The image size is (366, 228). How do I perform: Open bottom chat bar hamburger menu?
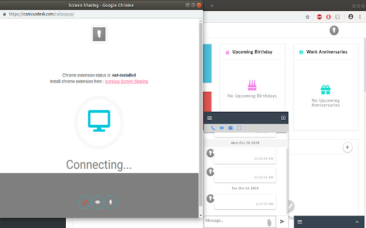click(x=300, y=222)
